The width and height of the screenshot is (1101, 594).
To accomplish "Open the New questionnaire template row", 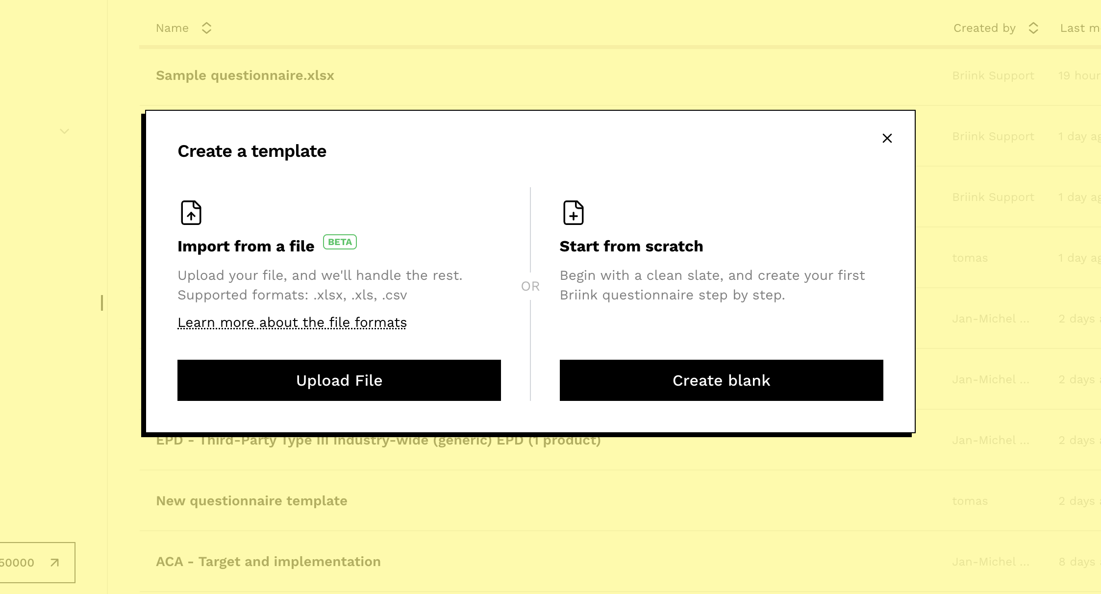I will pyautogui.click(x=251, y=500).
